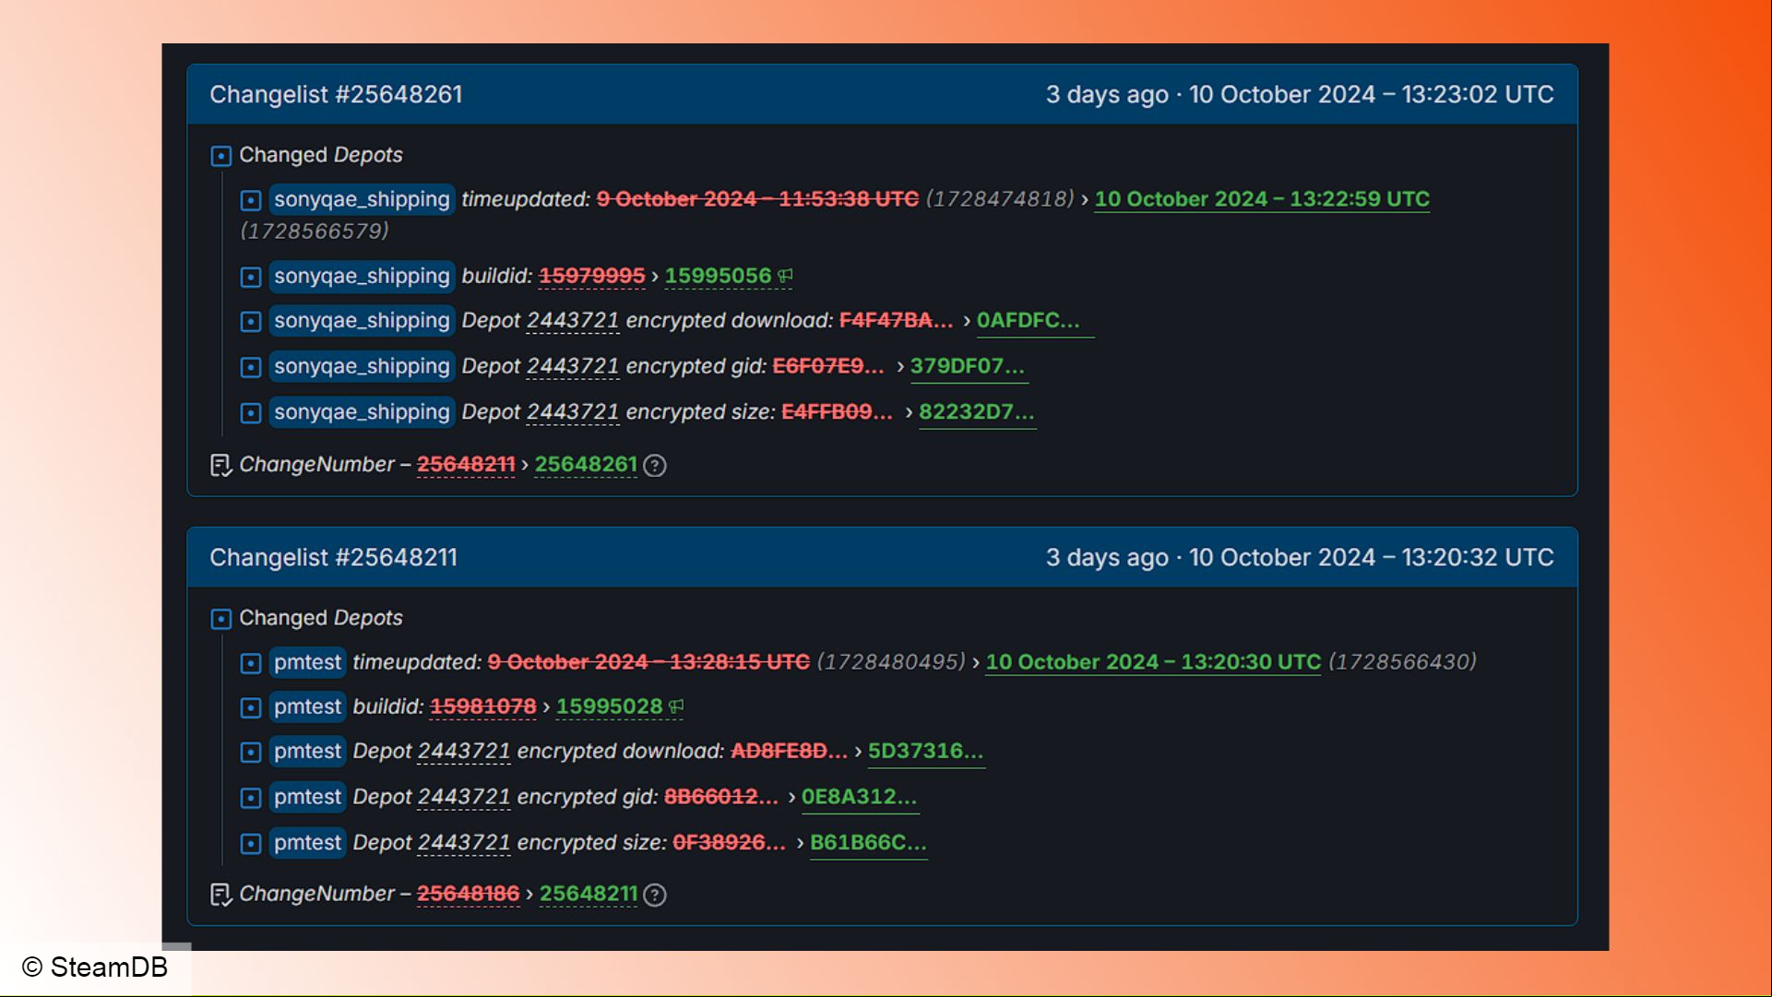Screen dimensions: 1772x997
Task: Click the ChangeNumber list icon for 25648186 › 25648211
Action: [220, 895]
